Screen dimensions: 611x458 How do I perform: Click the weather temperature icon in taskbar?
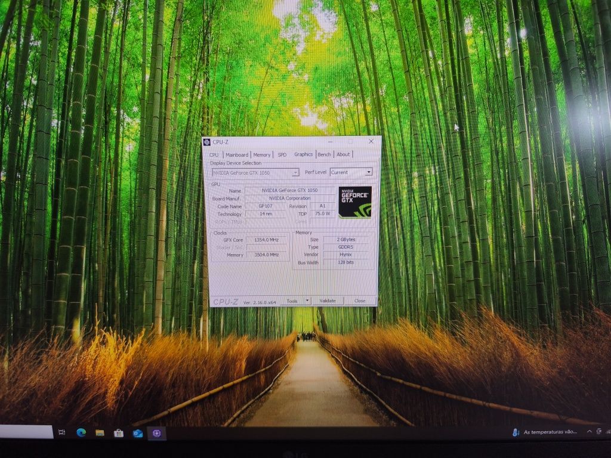tap(516, 432)
